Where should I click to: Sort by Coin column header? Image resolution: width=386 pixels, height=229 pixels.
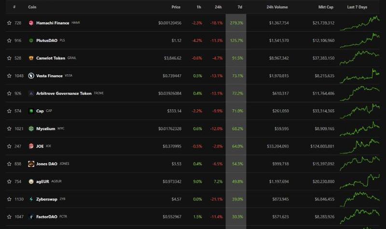(x=32, y=7)
